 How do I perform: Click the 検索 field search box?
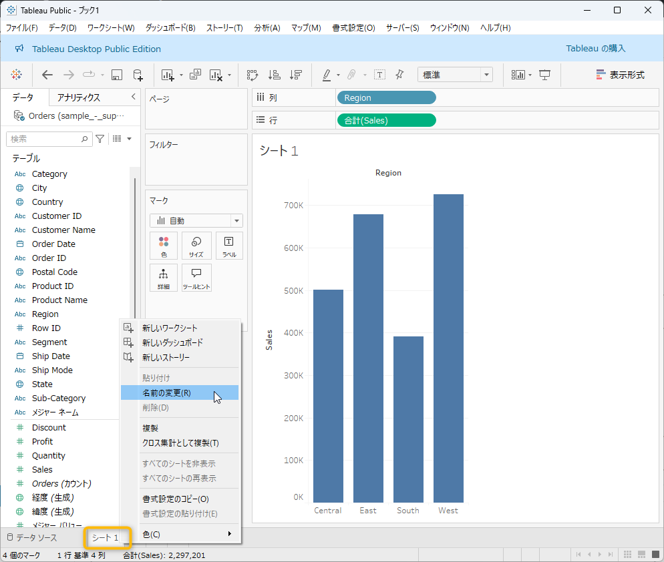(x=44, y=139)
